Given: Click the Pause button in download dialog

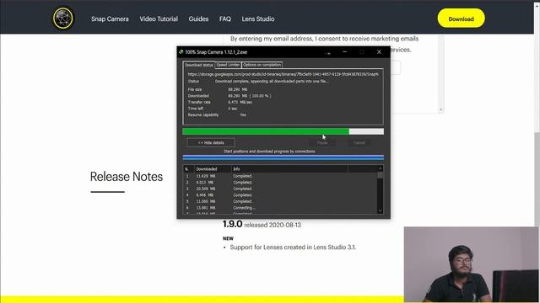Looking at the screenshot, I should pos(322,142).
